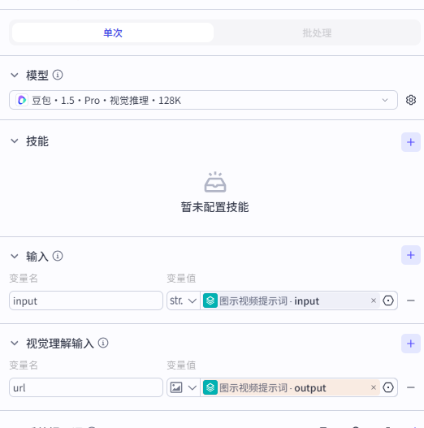Switch to 单次 mode tab
424x428 pixels.
coord(113,32)
